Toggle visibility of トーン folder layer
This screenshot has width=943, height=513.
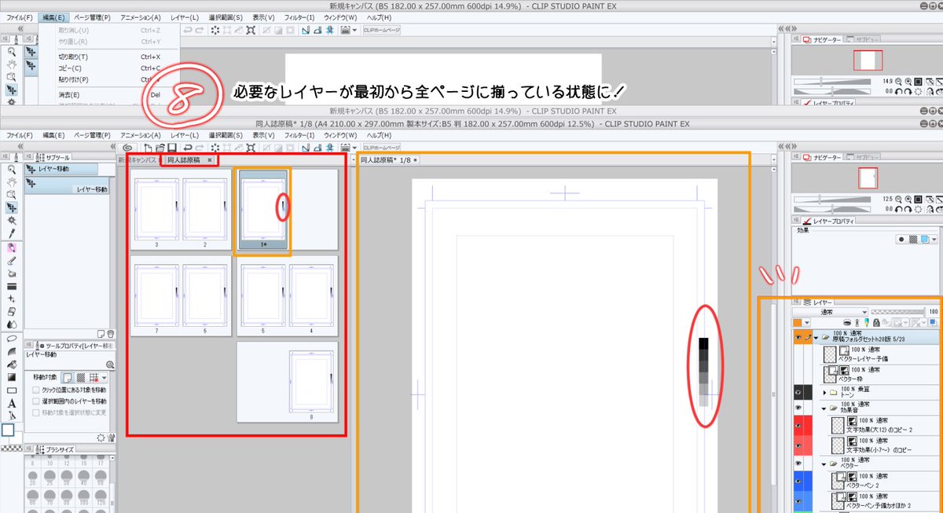[x=798, y=391]
